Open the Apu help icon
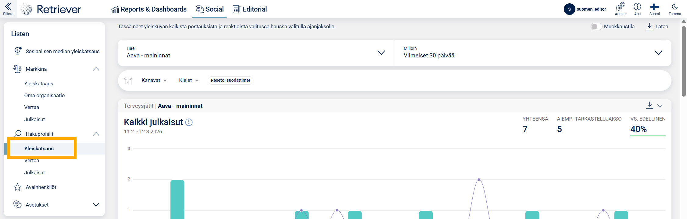This screenshot has height=219, width=687. coord(637,7)
